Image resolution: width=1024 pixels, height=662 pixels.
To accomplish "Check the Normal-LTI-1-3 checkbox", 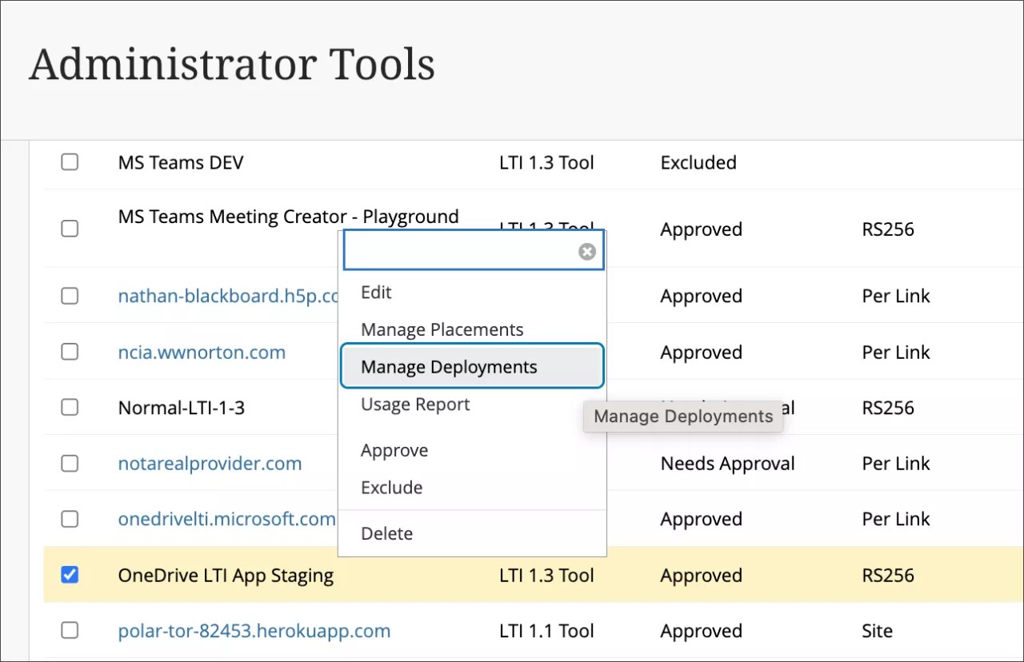I will point(69,407).
